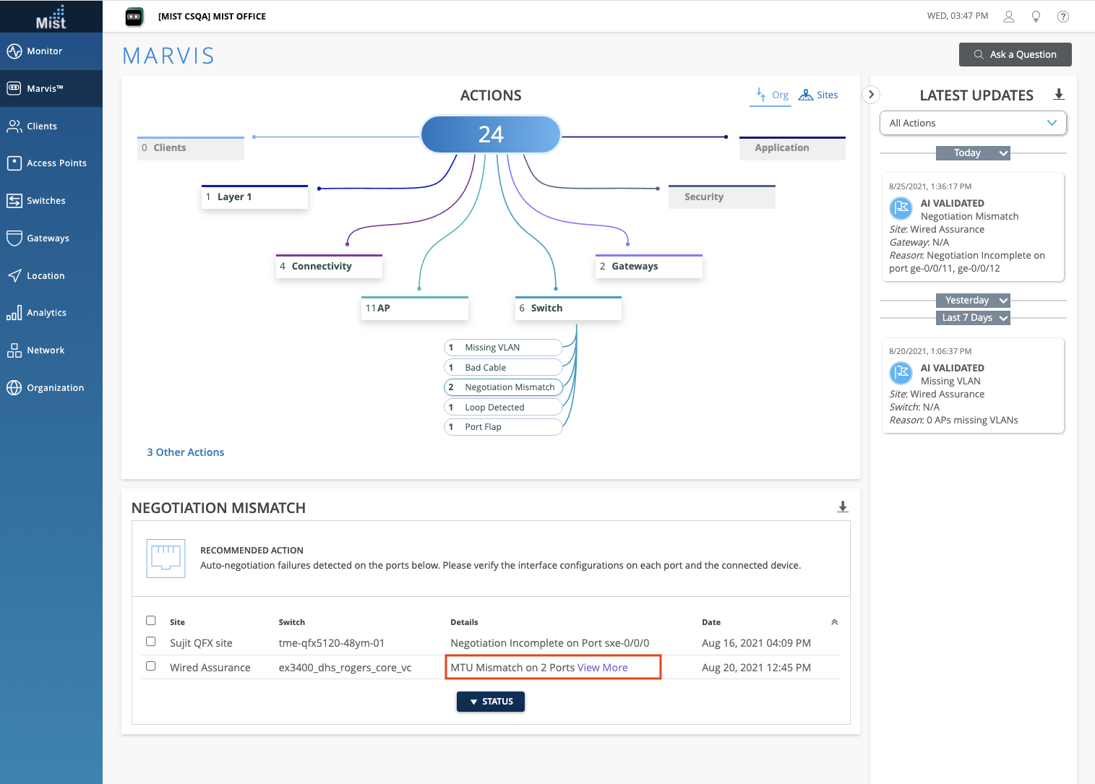The height and width of the screenshot is (784, 1095).
Task: Check the Sujit QFX site row checkbox
Action: coord(151,642)
